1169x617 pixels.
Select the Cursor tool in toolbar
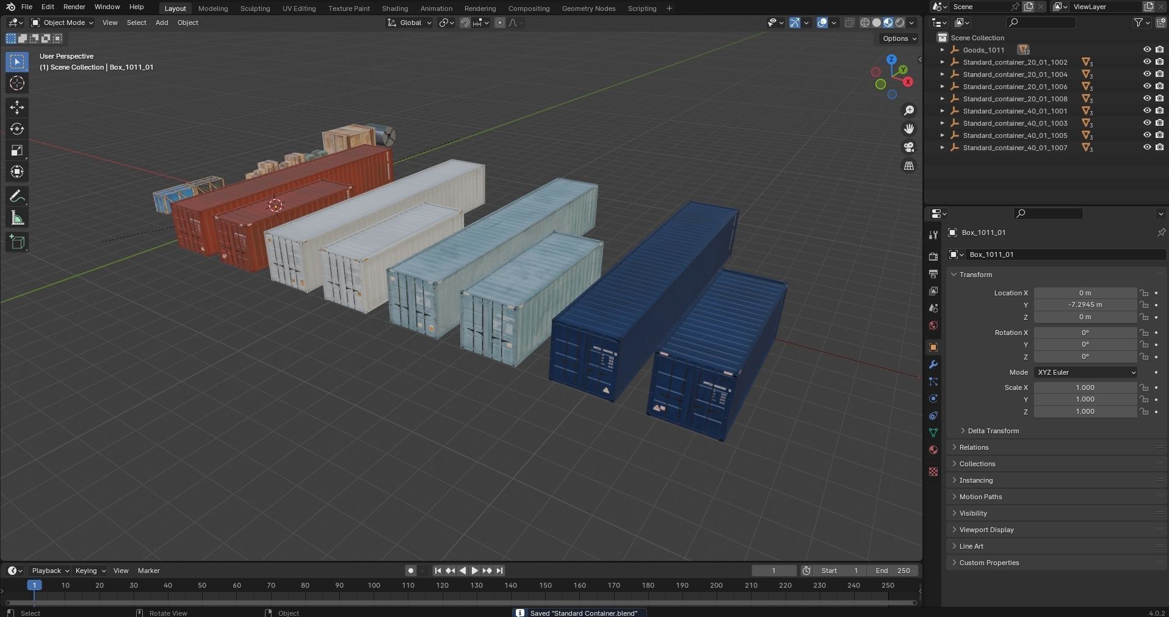pyautogui.click(x=17, y=83)
